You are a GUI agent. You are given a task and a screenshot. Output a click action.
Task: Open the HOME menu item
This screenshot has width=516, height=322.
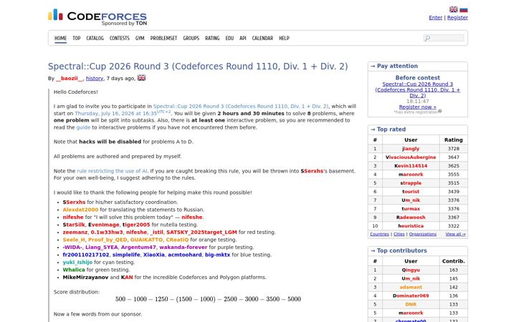coord(60,38)
